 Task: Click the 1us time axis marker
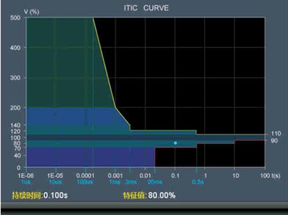pyautogui.click(x=26, y=182)
